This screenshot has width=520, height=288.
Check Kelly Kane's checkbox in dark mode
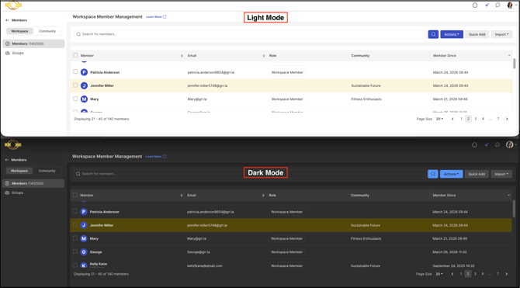(75, 265)
